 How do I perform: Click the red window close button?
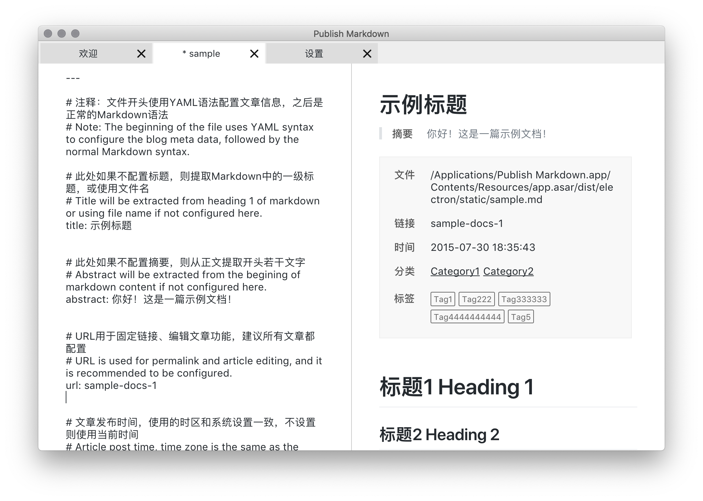click(x=48, y=33)
